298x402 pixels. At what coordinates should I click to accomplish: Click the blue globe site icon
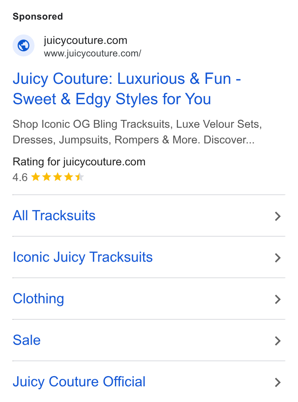coord(24,45)
